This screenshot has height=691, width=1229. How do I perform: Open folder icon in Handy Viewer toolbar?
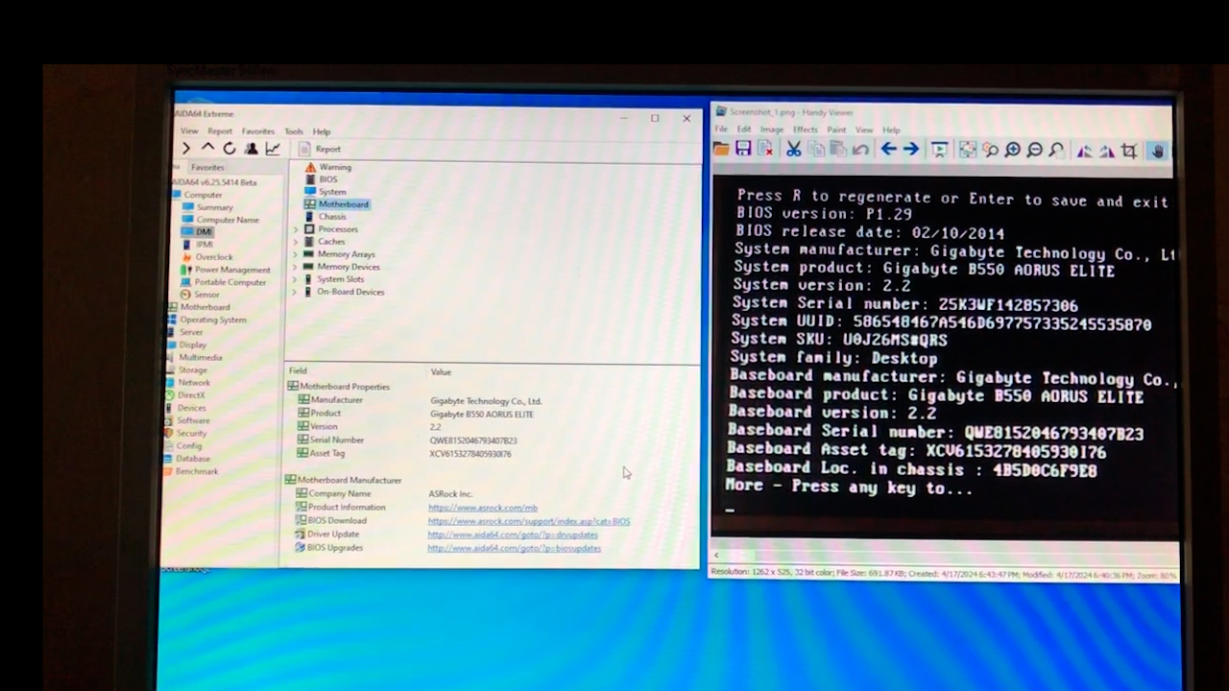point(721,149)
